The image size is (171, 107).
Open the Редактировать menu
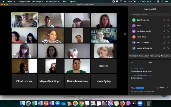52,2
